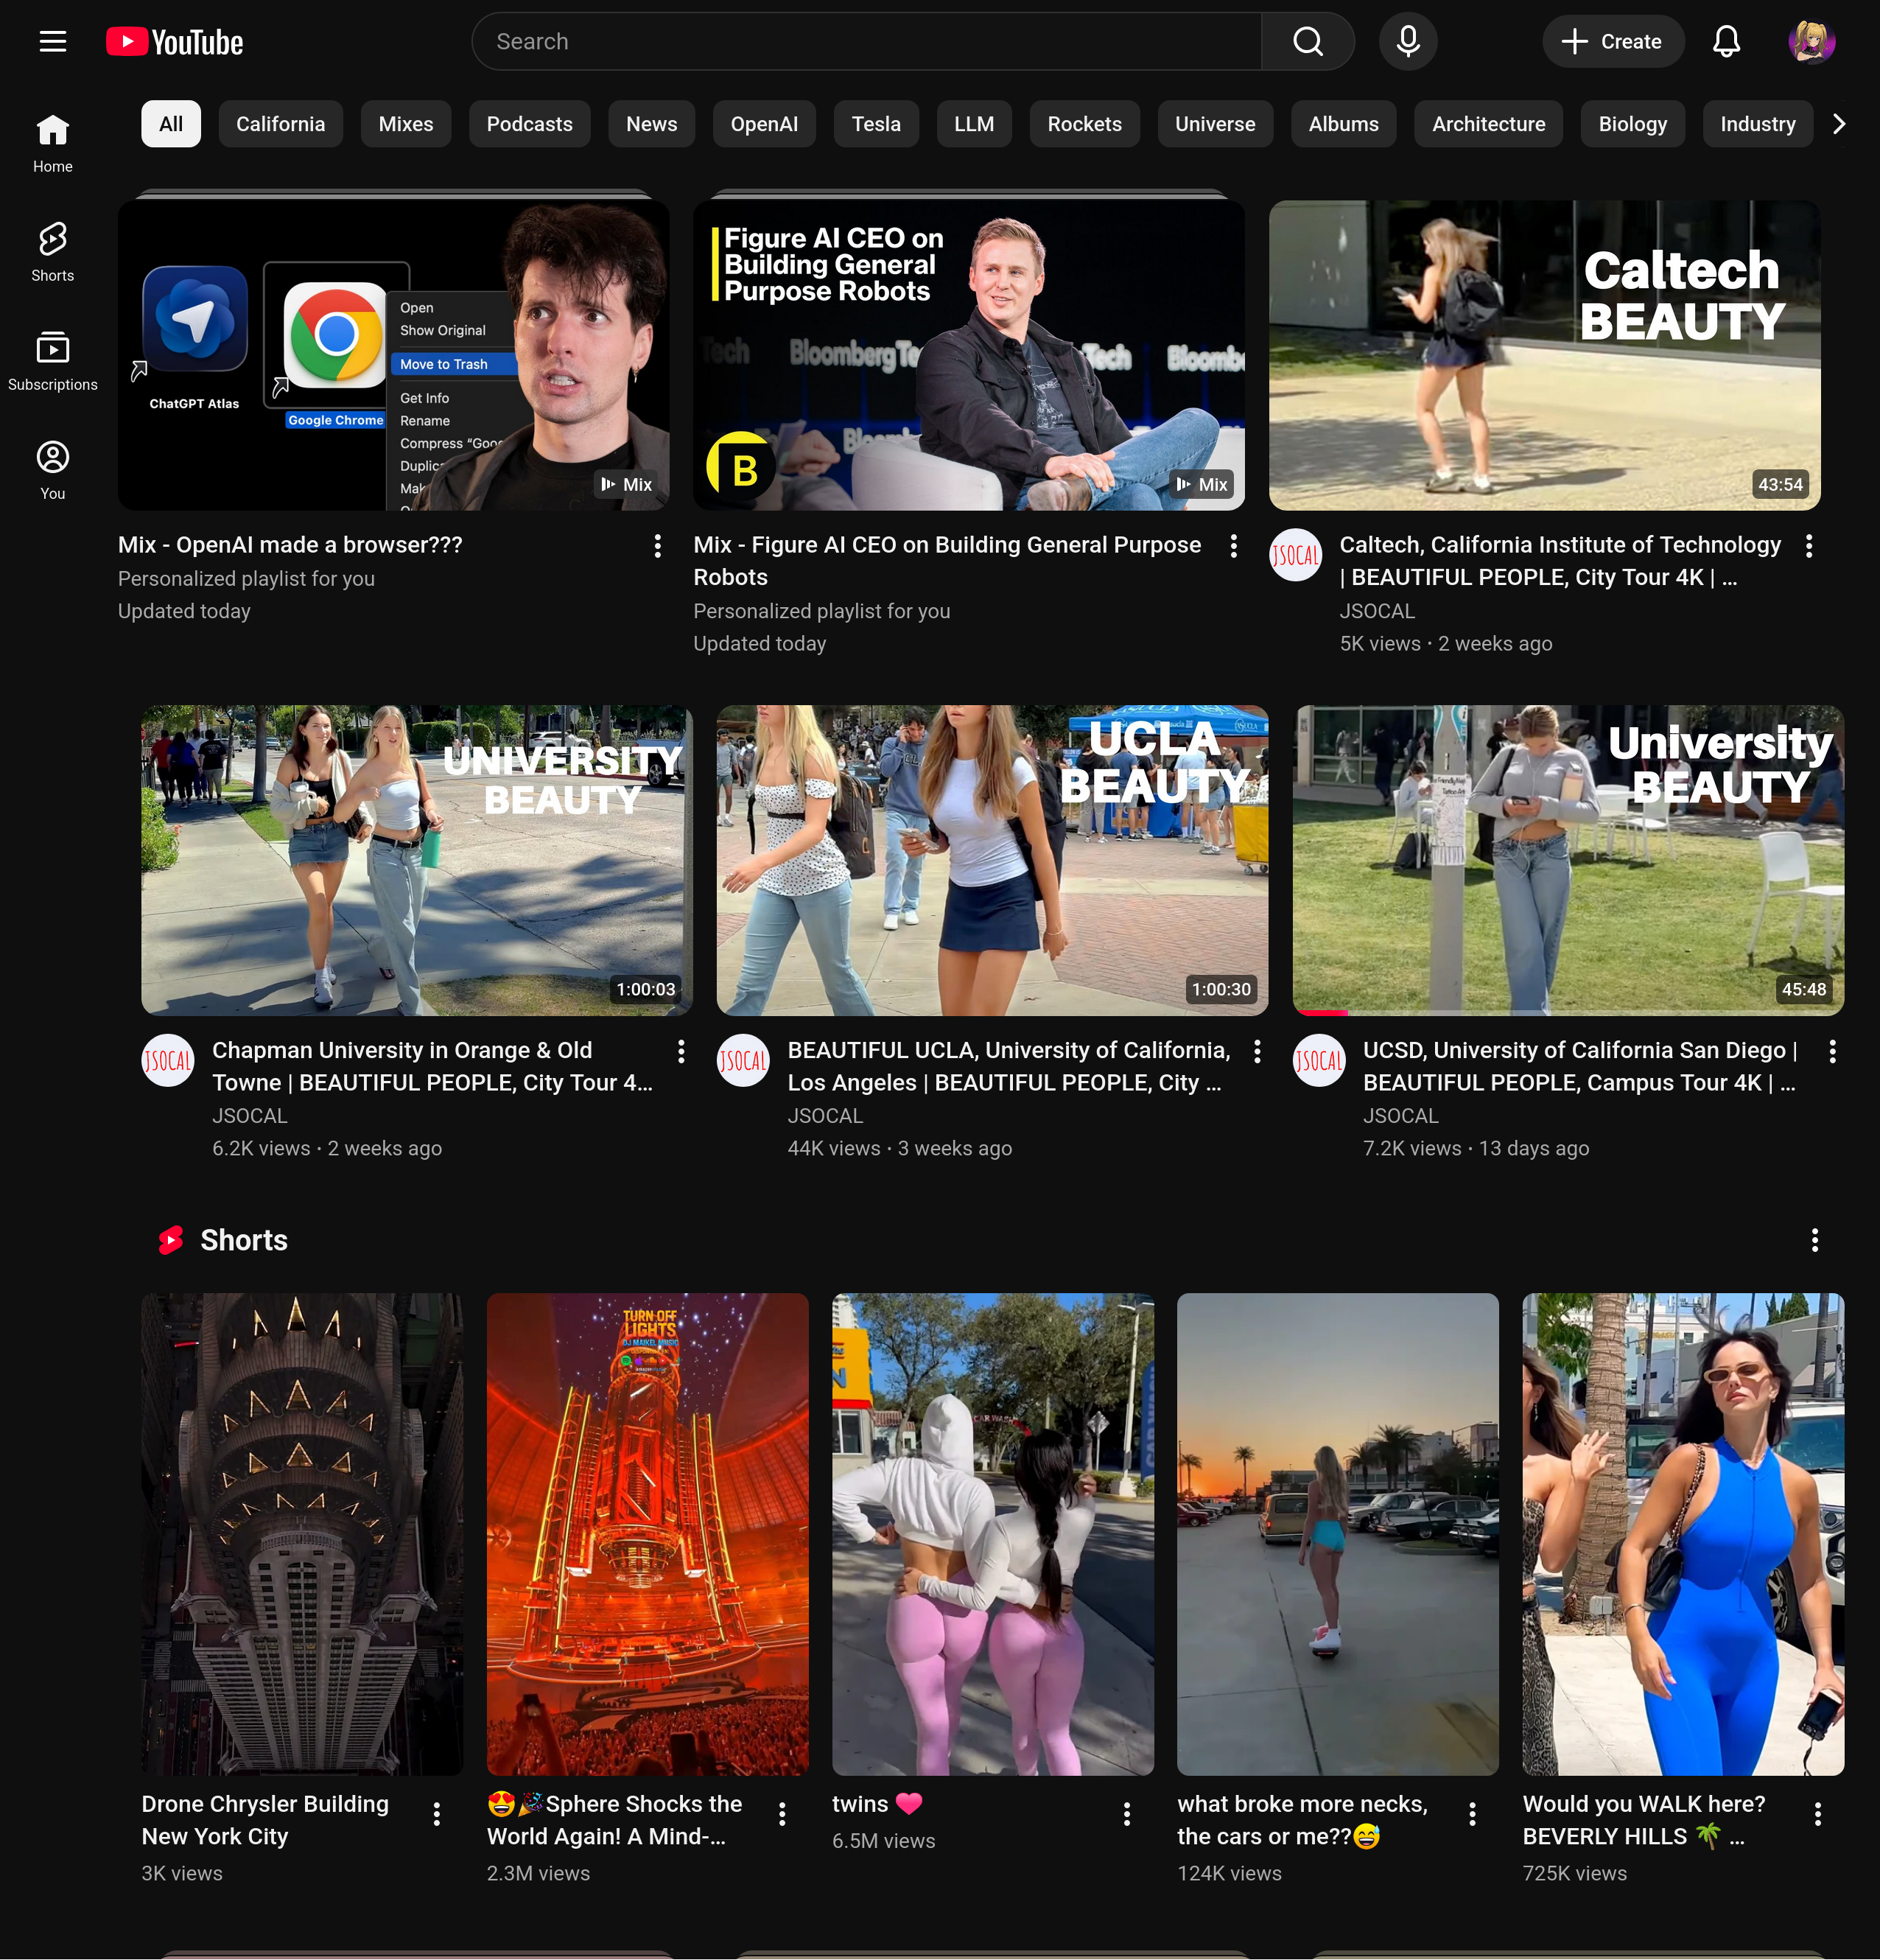
Task: Click the Create button
Action: point(1612,41)
